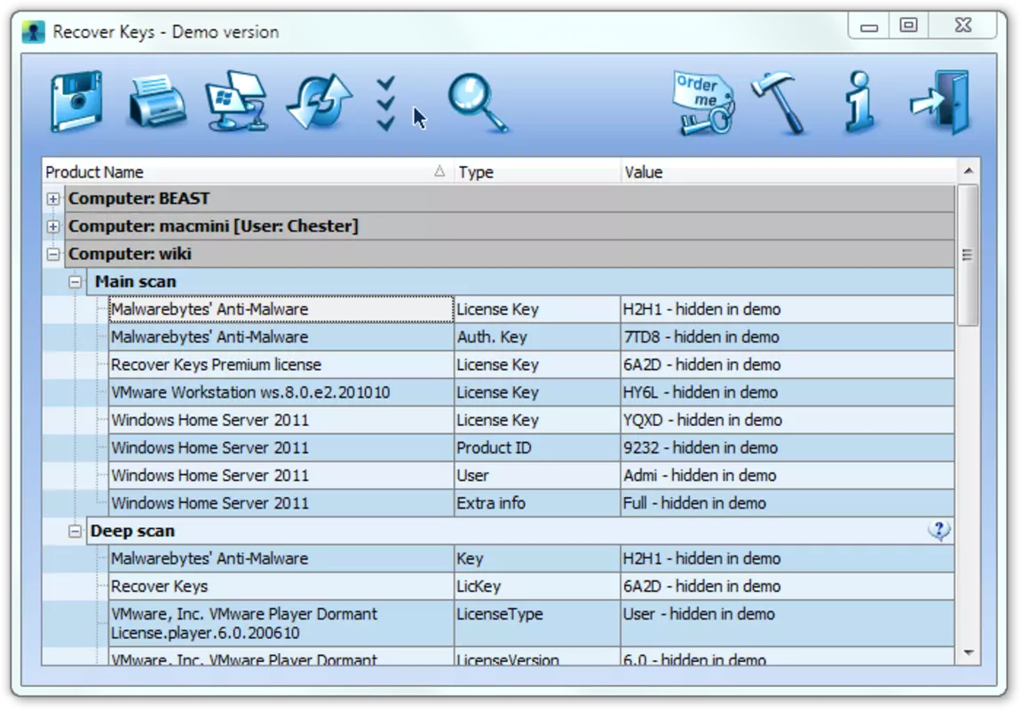Click the triple checkmarks toolbar icon
1021x710 pixels.
[x=386, y=103]
